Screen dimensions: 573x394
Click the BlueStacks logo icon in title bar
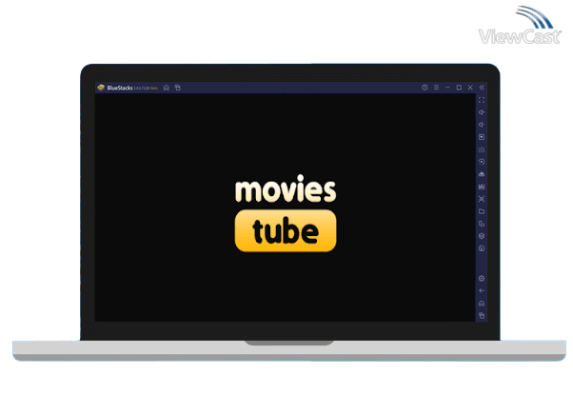pos(101,88)
